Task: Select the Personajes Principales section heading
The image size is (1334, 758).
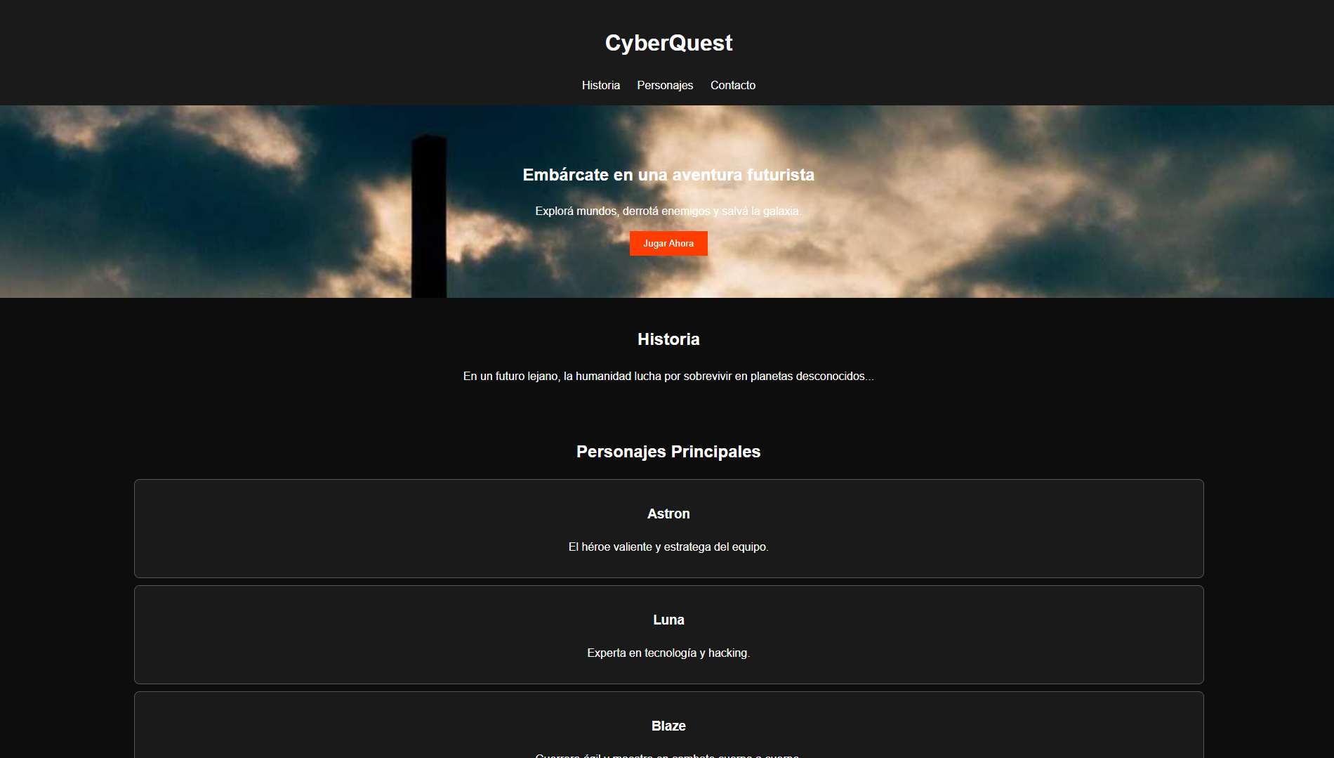Action: point(668,452)
